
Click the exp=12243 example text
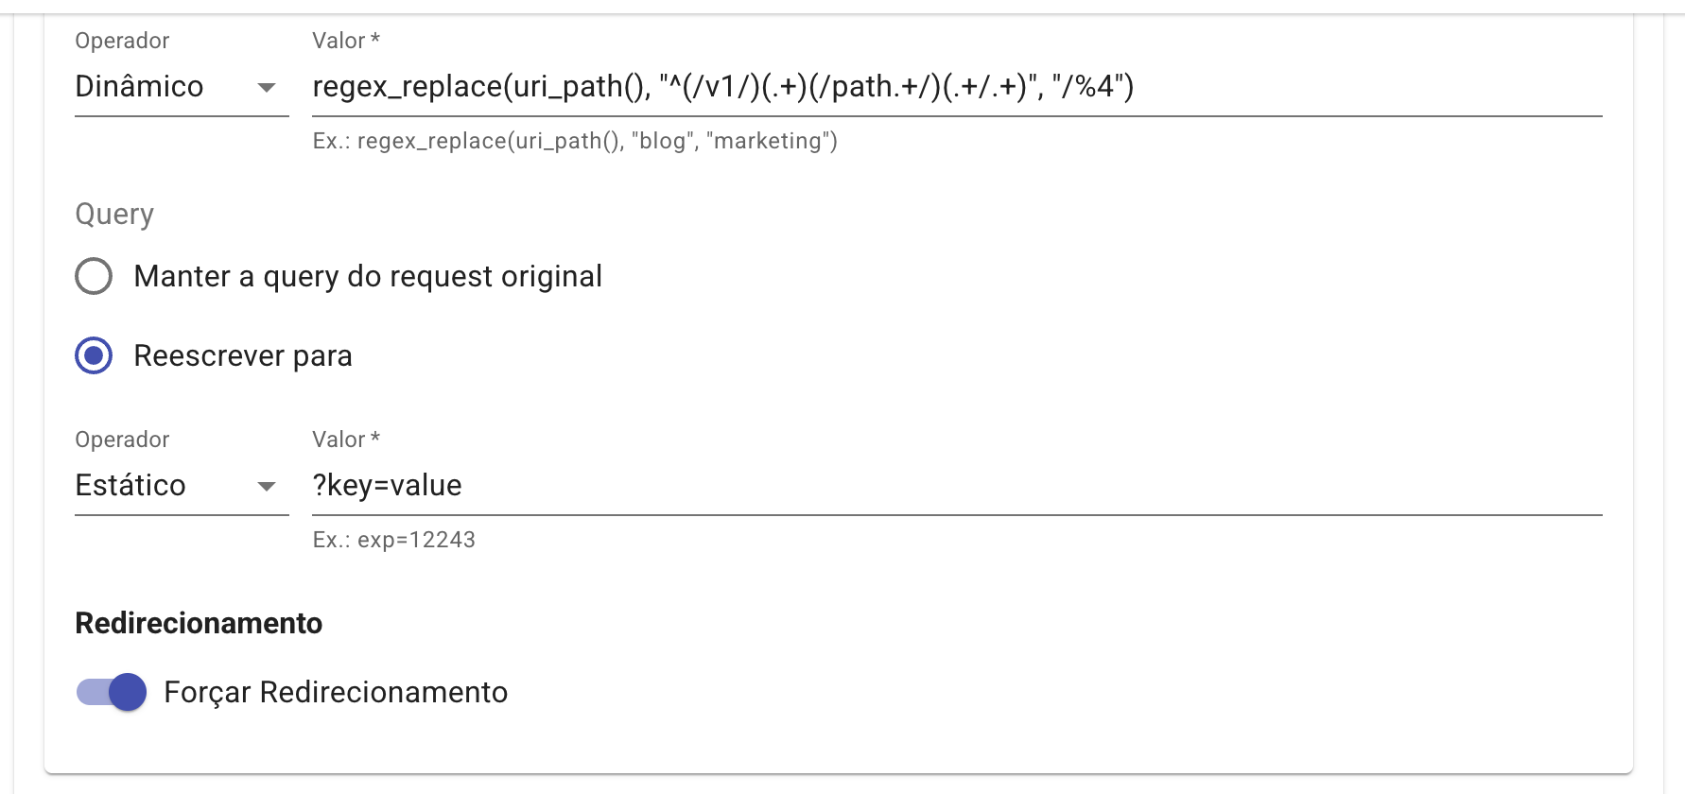tap(395, 540)
